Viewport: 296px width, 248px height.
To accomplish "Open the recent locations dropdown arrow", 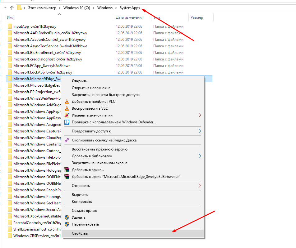I will coord(6,8).
